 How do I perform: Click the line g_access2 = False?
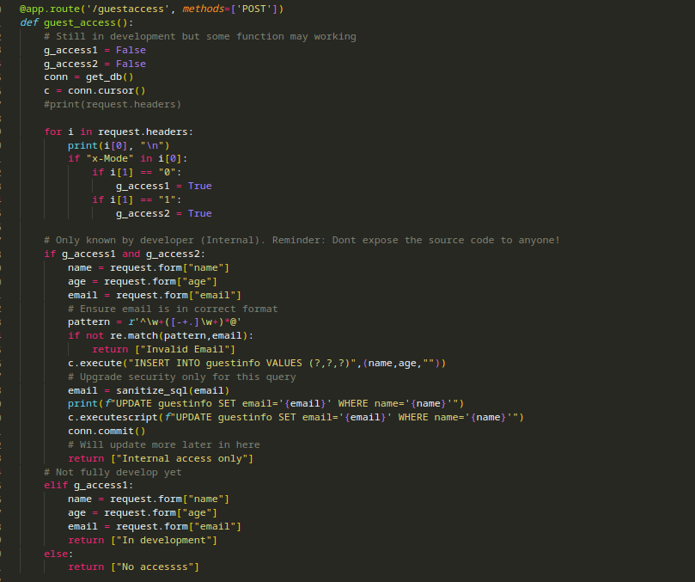tap(94, 64)
